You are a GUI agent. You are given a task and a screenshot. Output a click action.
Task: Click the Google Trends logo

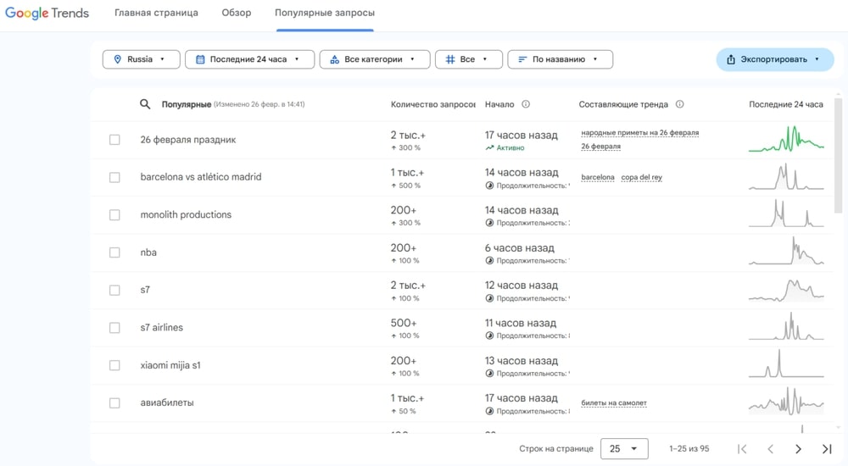click(x=47, y=13)
